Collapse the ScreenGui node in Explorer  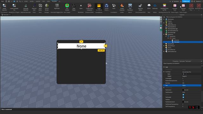coord(166,36)
